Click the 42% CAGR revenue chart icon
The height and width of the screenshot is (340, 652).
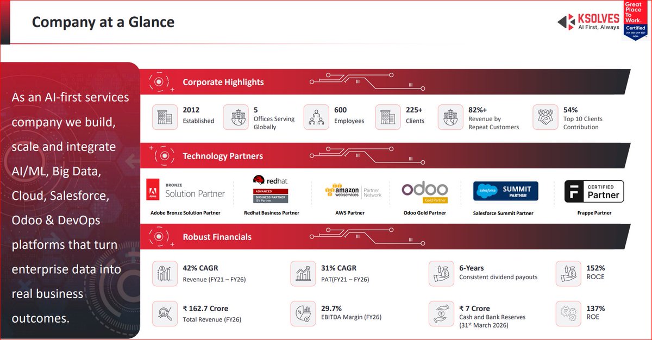click(165, 273)
